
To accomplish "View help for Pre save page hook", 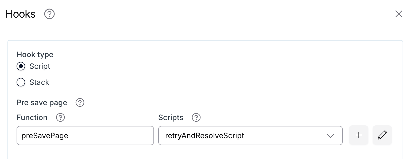I will coord(80,102).
